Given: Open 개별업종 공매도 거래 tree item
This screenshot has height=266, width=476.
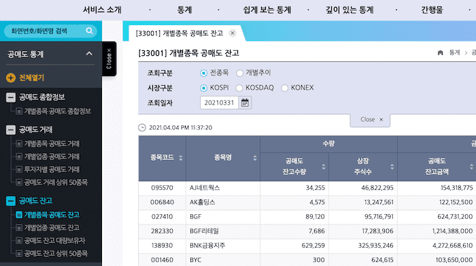Looking at the screenshot, I should [52, 156].
